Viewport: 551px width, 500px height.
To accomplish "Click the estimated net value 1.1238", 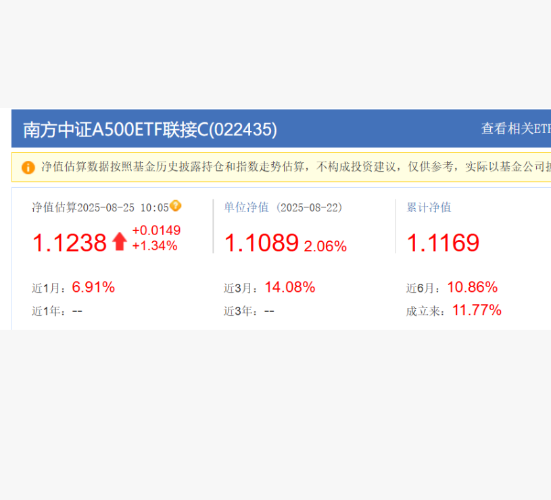I will click(70, 243).
